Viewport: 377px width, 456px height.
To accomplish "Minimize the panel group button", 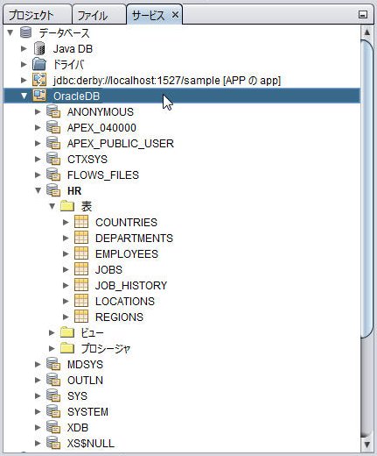I will (363, 15).
